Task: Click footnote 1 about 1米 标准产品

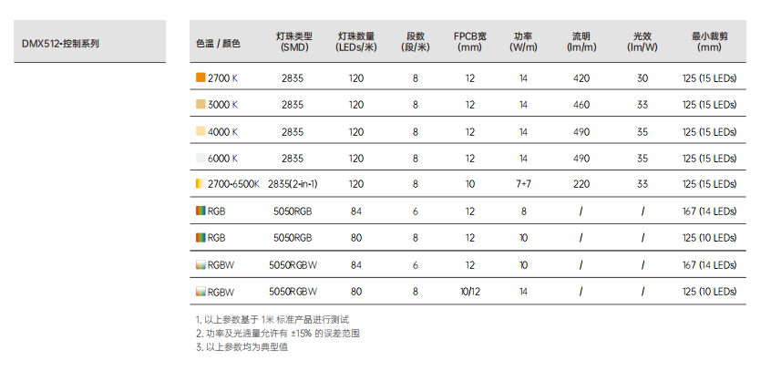Action: pos(272,320)
